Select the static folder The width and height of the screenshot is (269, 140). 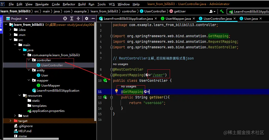click(36, 101)
